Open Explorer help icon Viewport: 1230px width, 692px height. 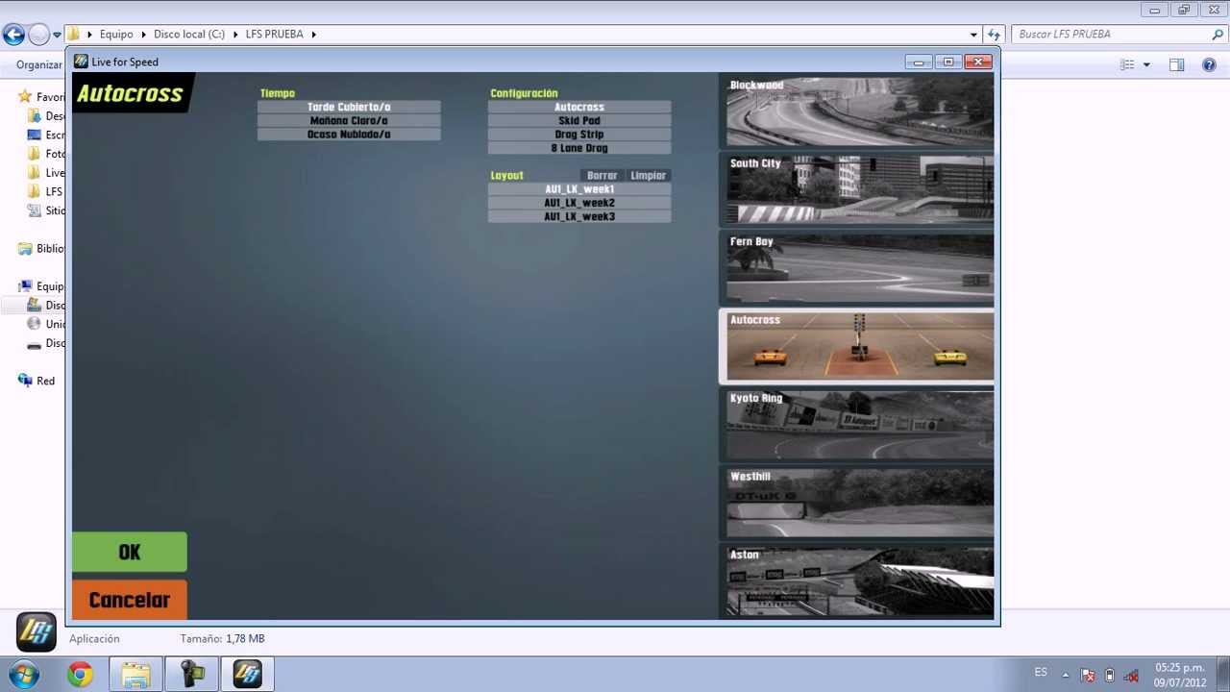click(x=1210, y=64)
